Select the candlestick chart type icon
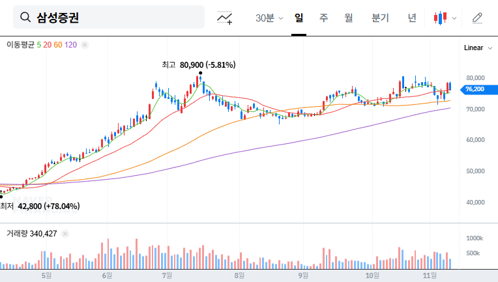Image resolution: width=498 pixels, height=282 pixels. coord(440,18)
